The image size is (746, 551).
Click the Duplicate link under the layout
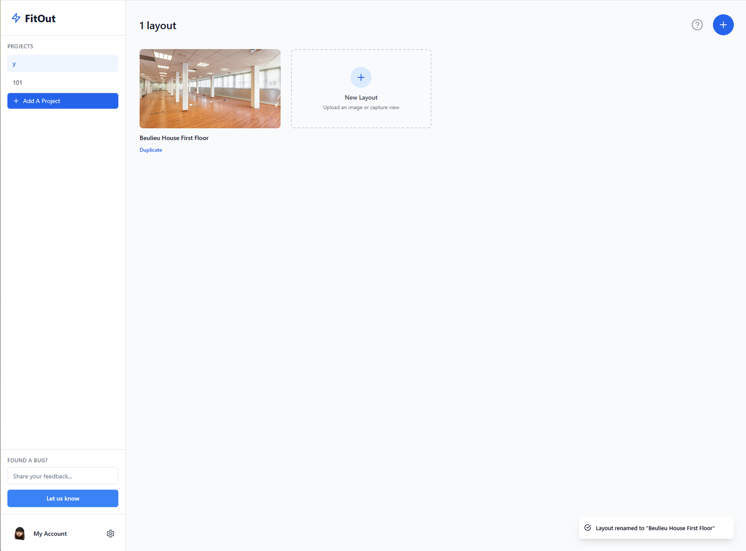pos(151,150)
